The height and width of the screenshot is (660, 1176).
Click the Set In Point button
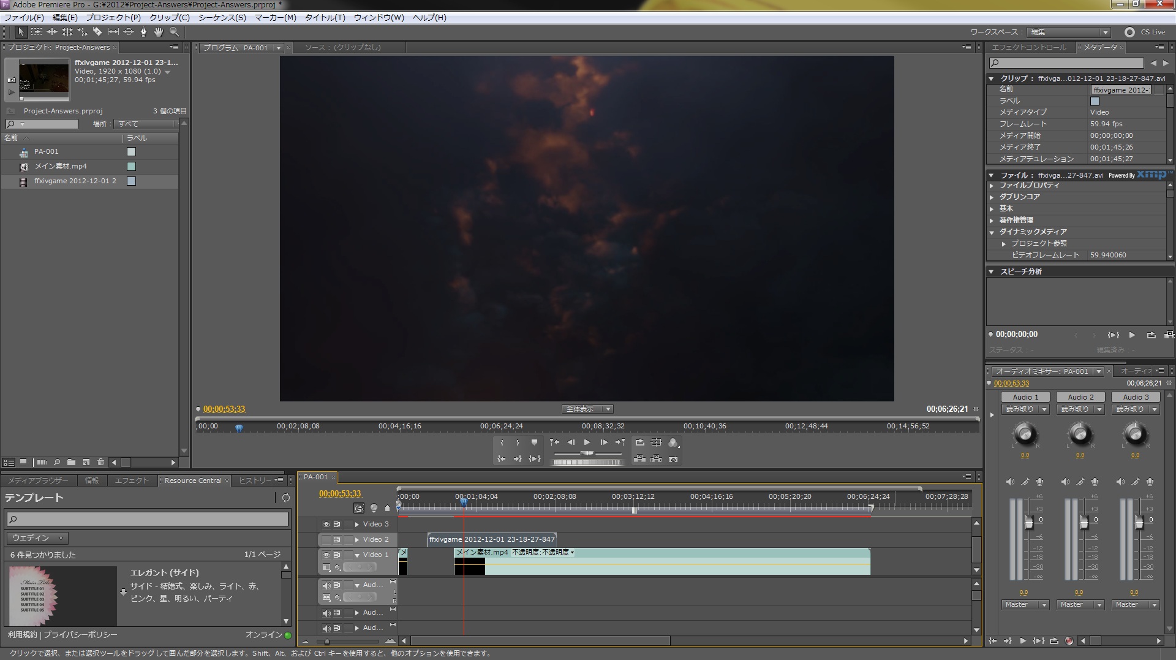point(502,442)
